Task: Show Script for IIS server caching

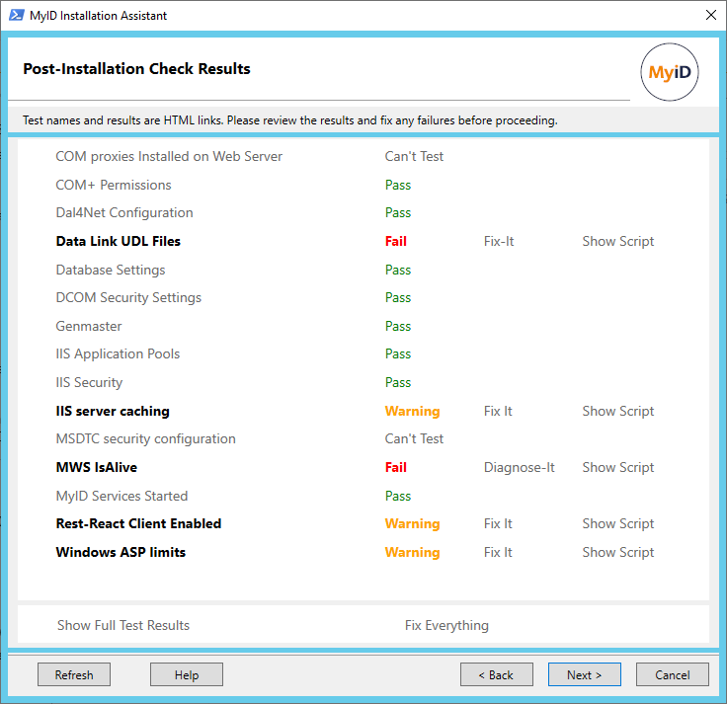Action: click(x=617, y=411)
